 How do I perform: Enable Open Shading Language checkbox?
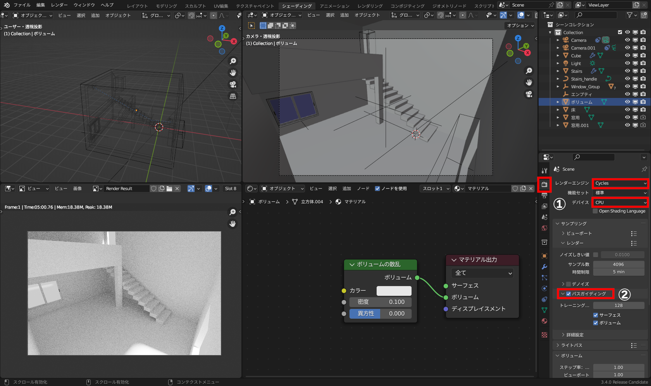tap(596, 211)
